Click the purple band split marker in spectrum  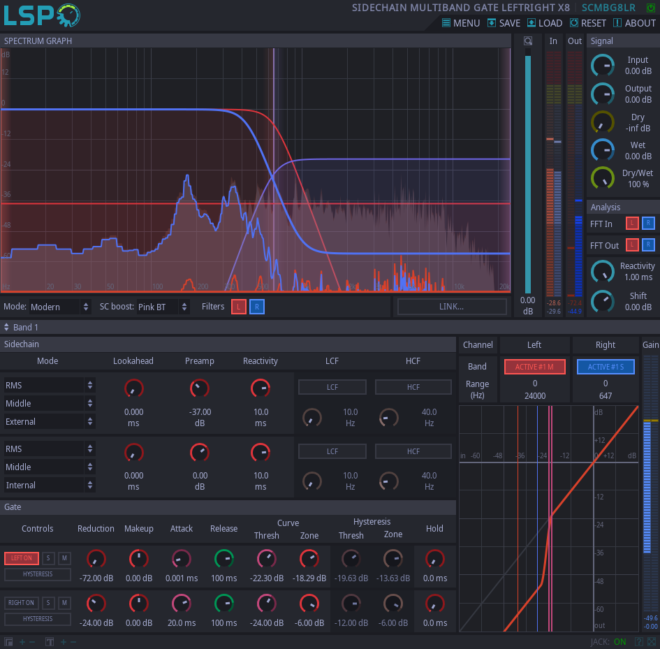(x=274, y=169)
